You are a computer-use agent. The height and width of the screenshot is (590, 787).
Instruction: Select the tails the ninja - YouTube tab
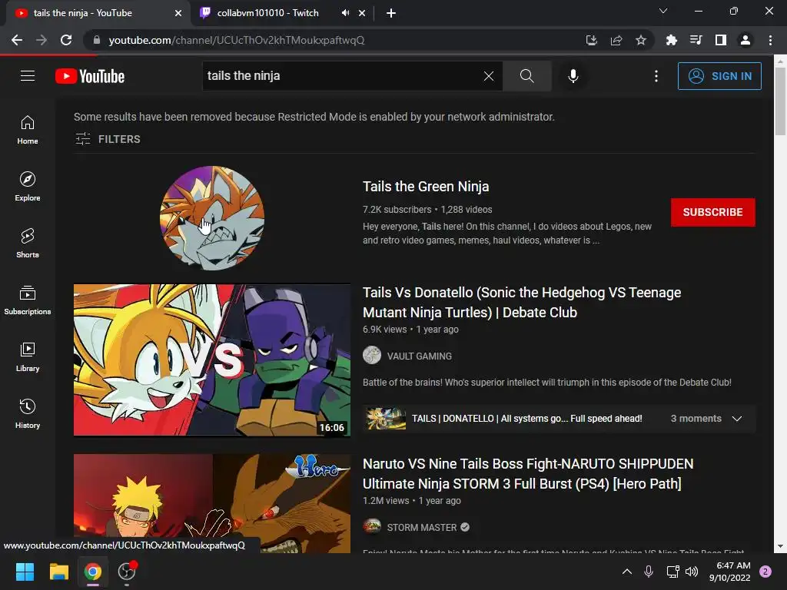click(x=83, y=13)
